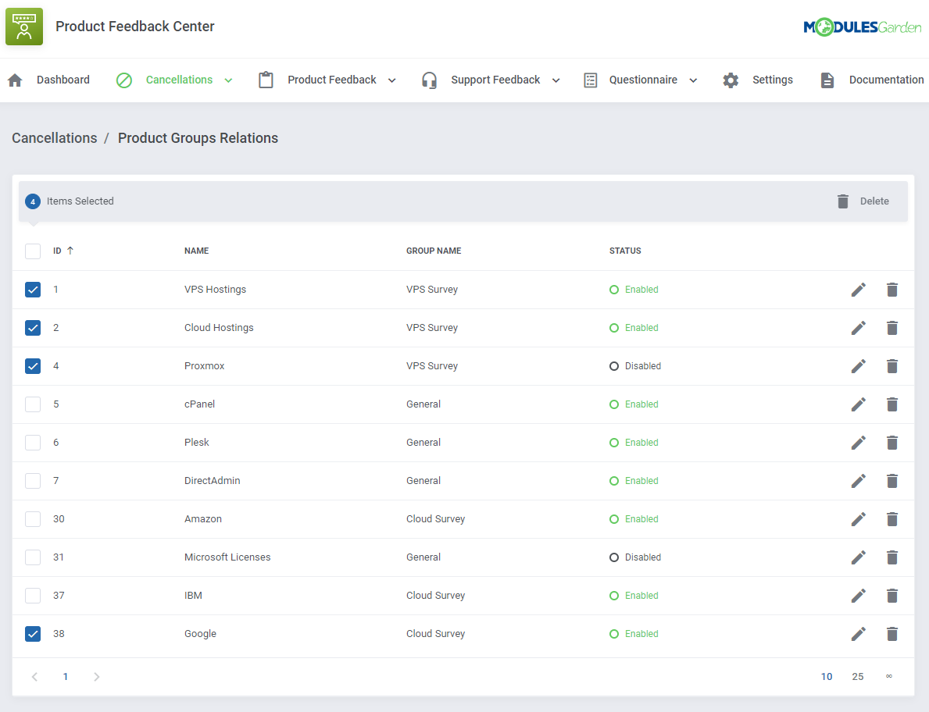Screen dimensions: 929x712
Task: Edit the cPanel relation
Action: (859, 404)
